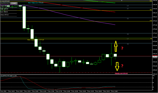Click the '3 Nov 15:00' time label
Image resolution: width=158 pixels, height=93 pixels.
coord(19,91)
